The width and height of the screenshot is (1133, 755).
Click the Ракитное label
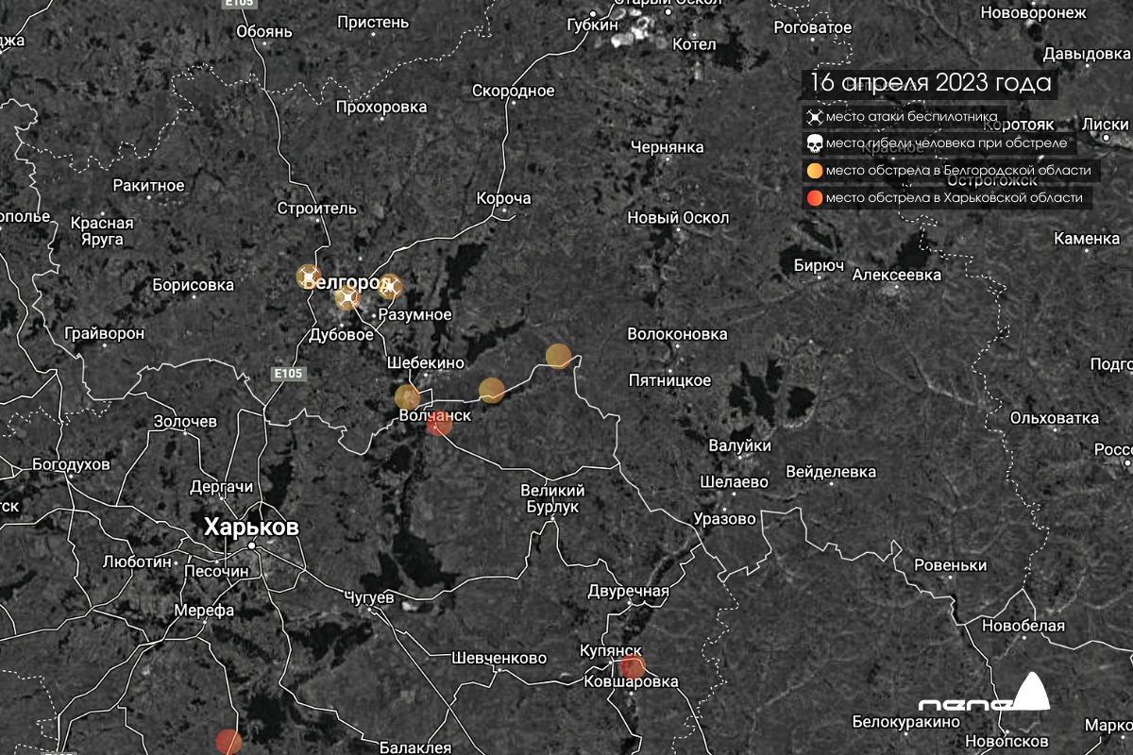pyautogui.click(x=148, y=186)
